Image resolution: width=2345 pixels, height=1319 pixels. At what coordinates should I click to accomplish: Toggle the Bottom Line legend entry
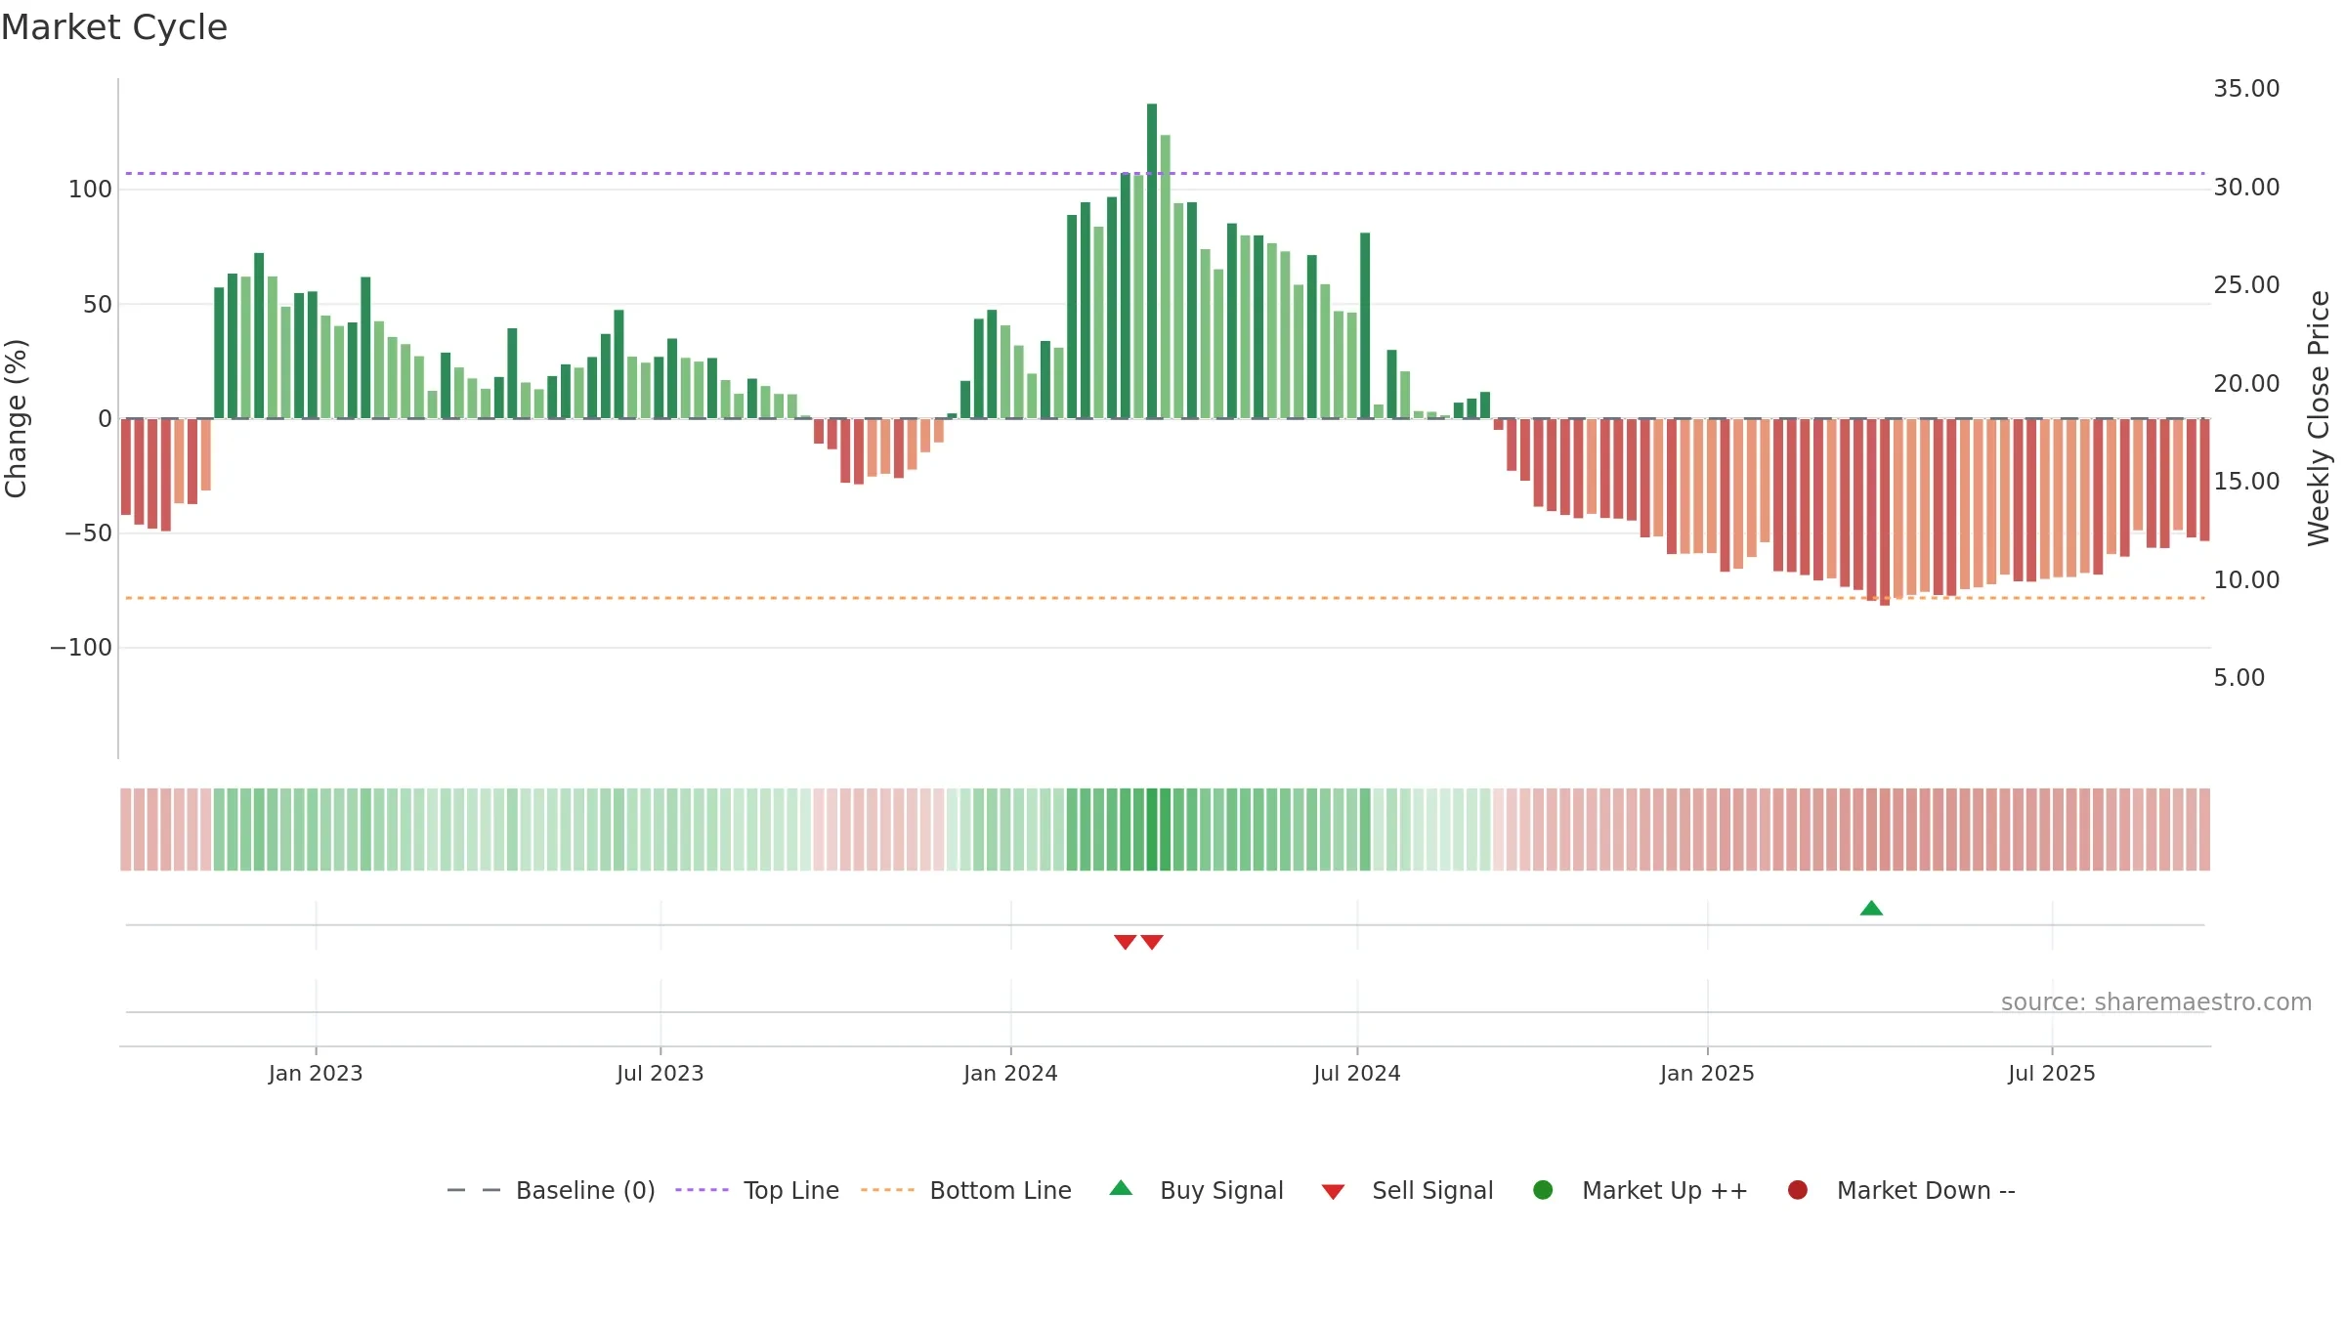pos(966,1190)
